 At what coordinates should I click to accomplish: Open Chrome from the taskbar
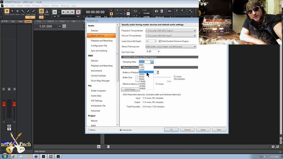click(x=14, y=156)
